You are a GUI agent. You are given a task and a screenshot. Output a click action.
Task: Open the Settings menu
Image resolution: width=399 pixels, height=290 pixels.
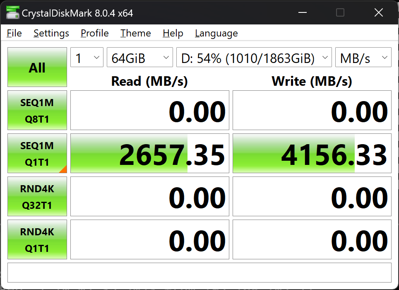51,34
